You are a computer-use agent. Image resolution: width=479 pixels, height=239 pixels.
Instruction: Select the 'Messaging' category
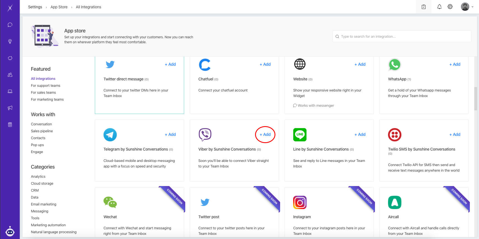tap(39, 211)
